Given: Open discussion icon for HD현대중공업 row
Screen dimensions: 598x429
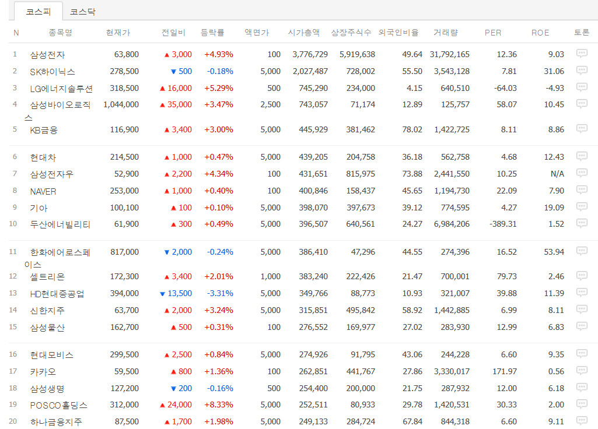Looking at the screenshot, I should tap(582, 293).
